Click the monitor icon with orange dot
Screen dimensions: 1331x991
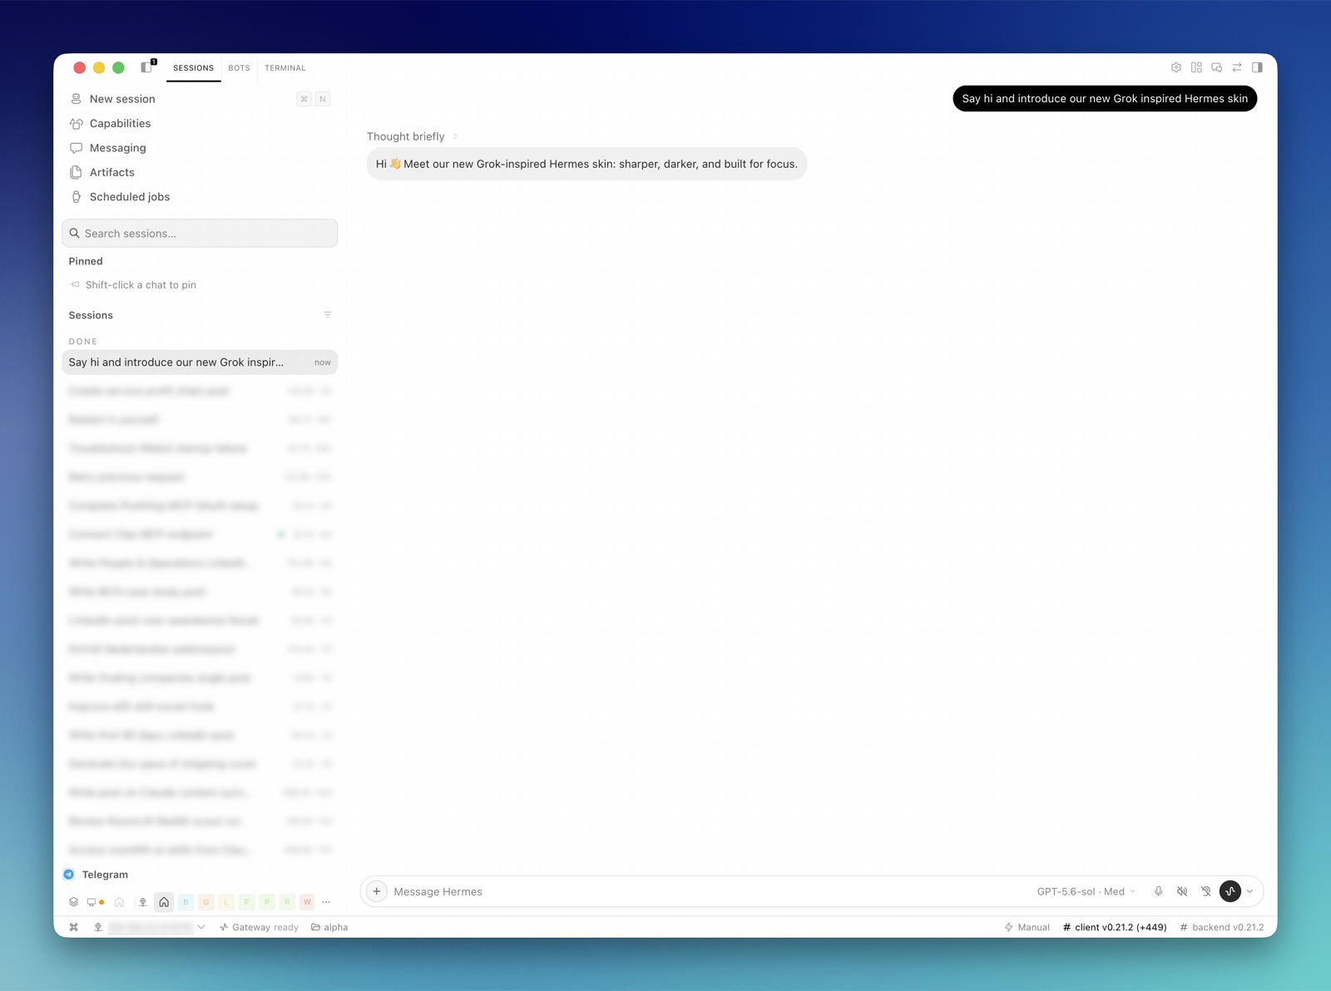(95, 902)
